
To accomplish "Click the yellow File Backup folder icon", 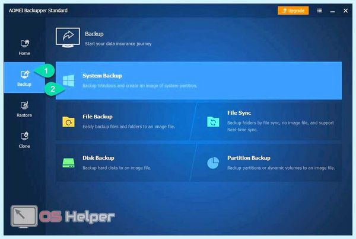I will [x=69, y=122].
